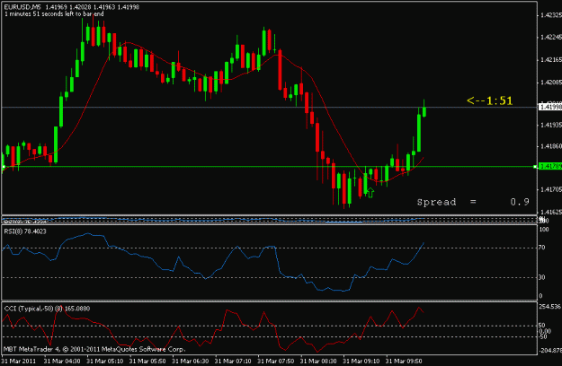This screenshot has height=366, width=562.
Task: Click RSI scale level 70
Action: pos(542,248)
